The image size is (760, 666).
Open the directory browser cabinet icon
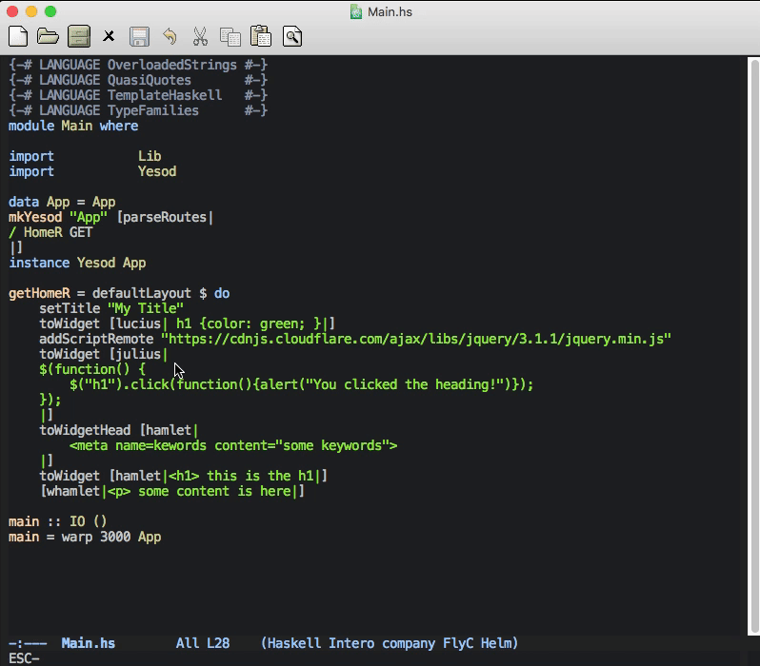78,37
